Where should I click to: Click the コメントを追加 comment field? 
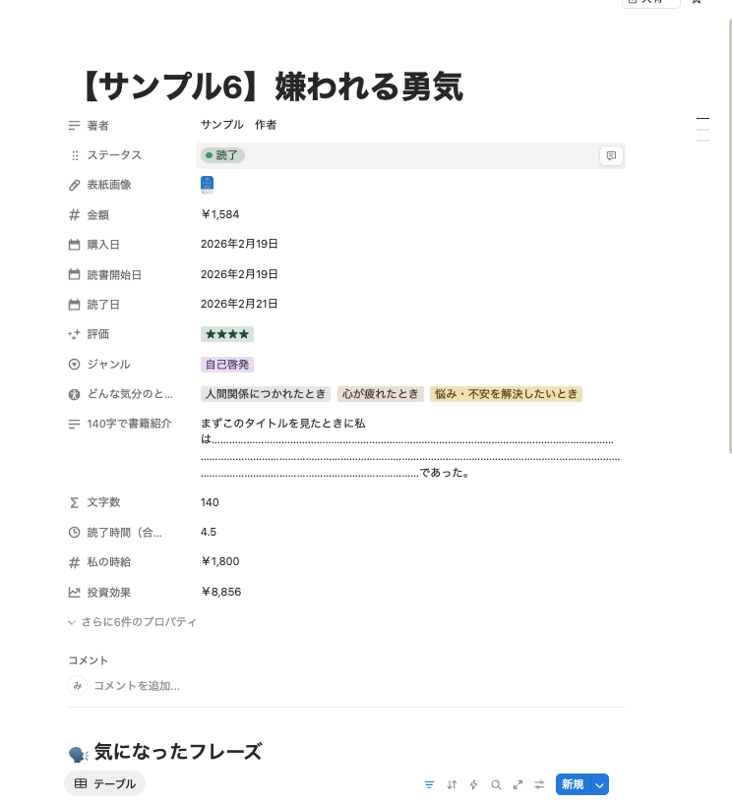137,686
